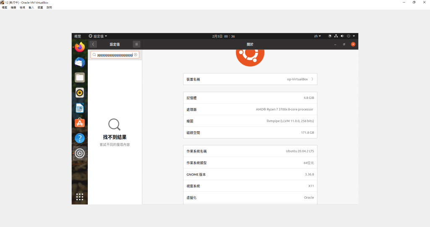The height and width of the screenshot is (227, 430).
Task: Open LibreOffice Writer from the dock
Action: [x=79, y=108]
